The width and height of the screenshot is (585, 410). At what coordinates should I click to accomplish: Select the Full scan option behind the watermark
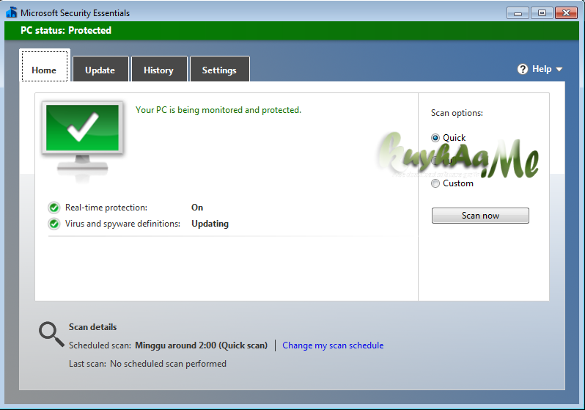click(435, 161)
